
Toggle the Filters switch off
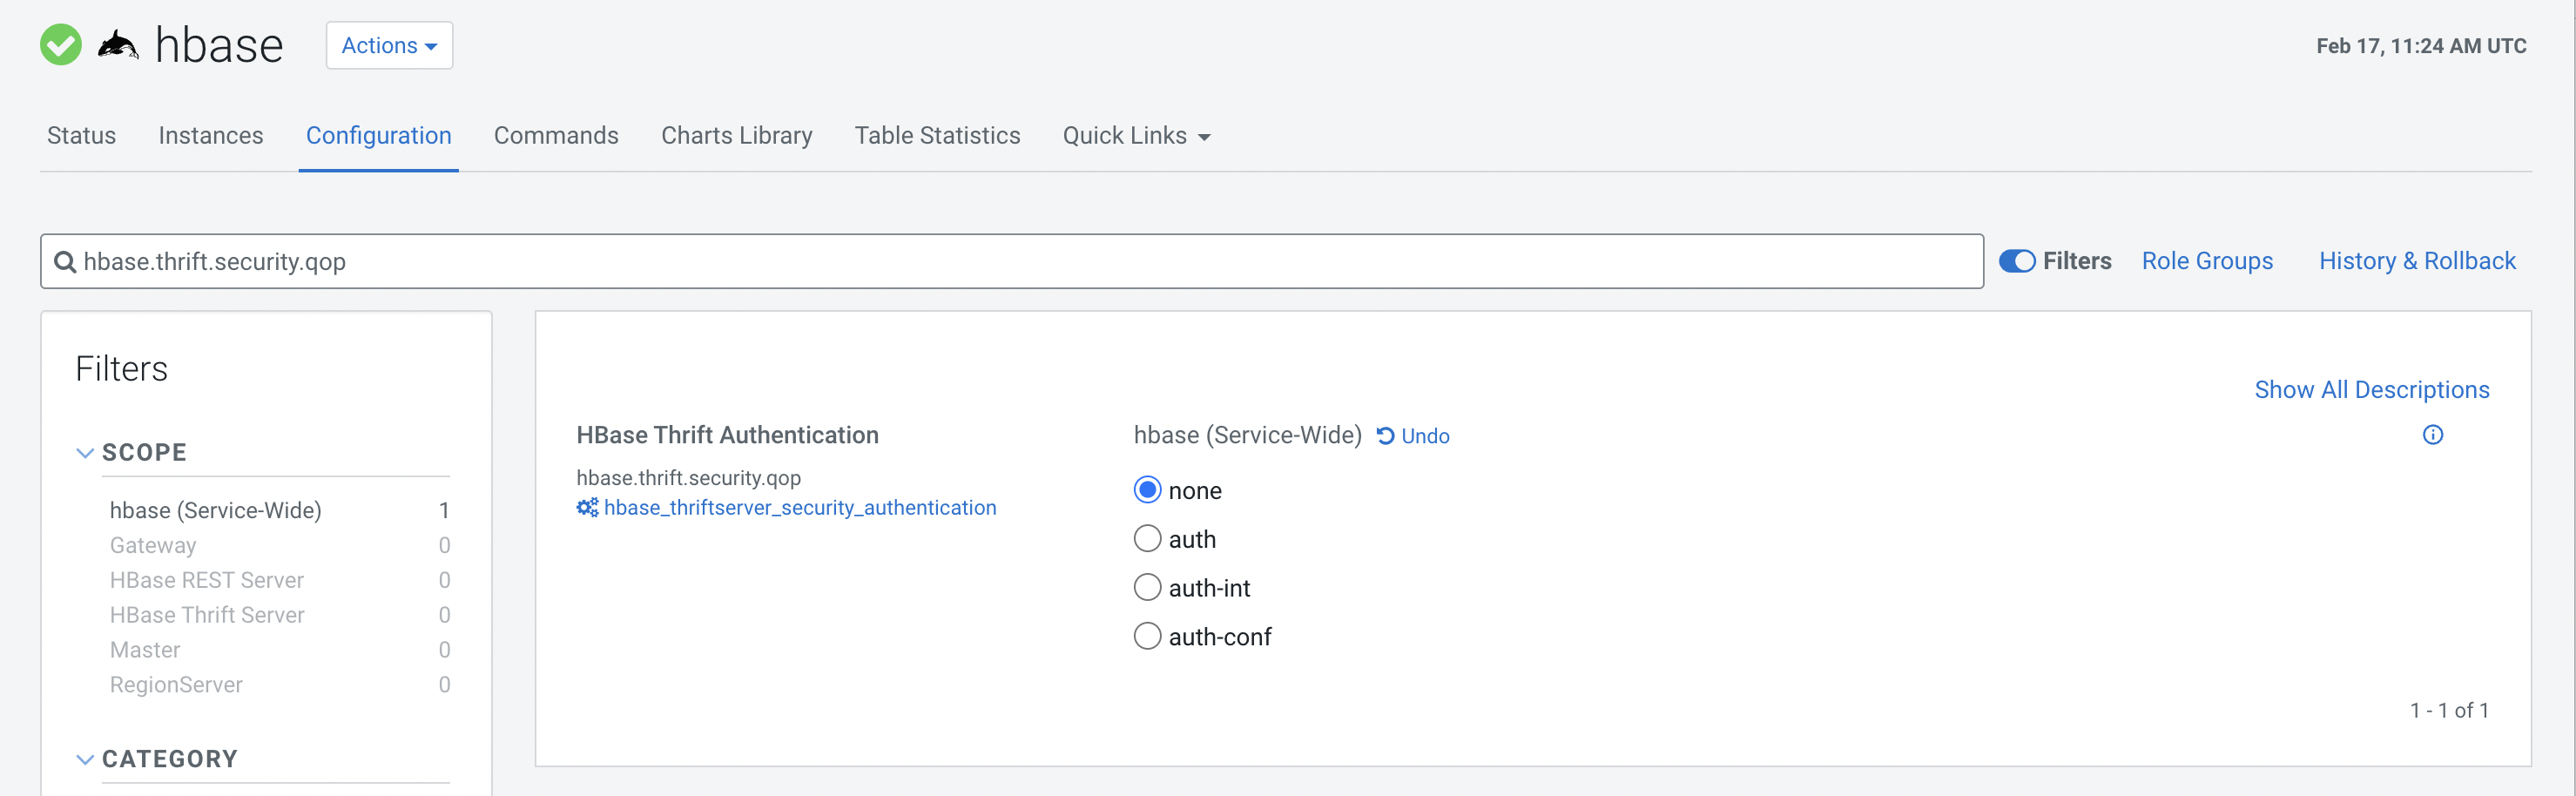click(x=2016, y=261)
